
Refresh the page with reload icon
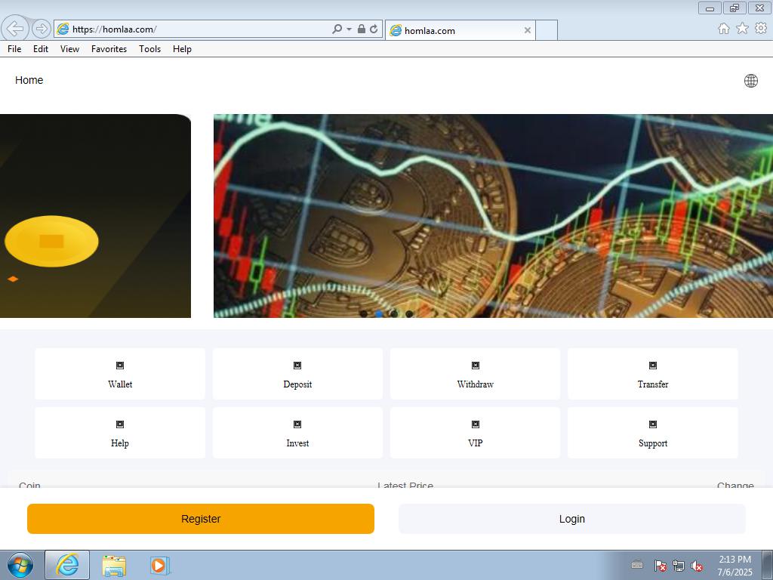click(x=374, y=29)
